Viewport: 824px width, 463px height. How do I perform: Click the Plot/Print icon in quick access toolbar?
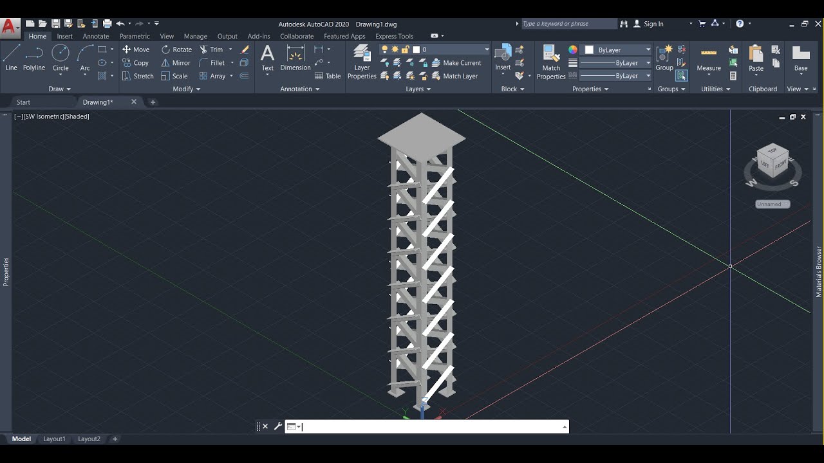click(107, 24)
